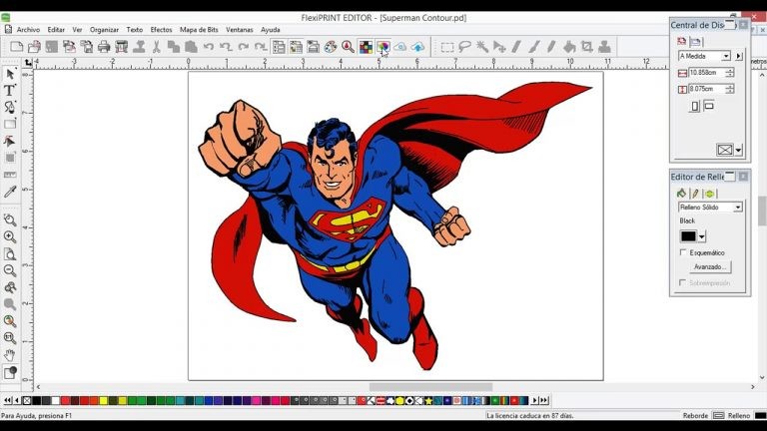This screenshot has width=767, height=431.
Task: Open the Efectos menu
Action: click(x=161, y=30)
